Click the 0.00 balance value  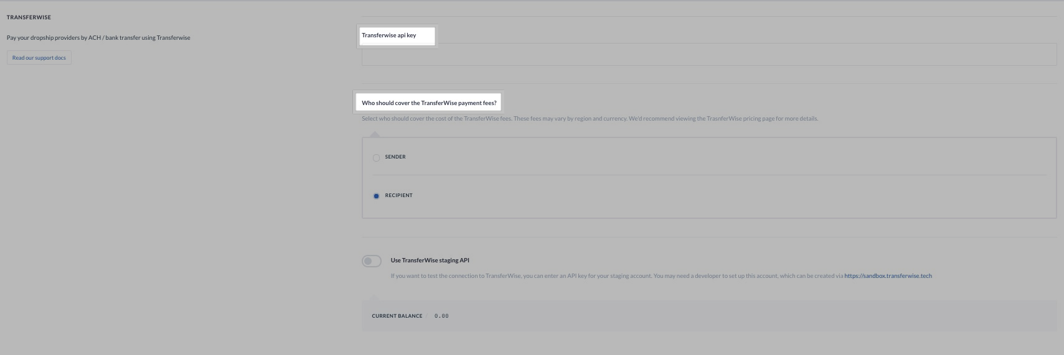[441, 316]
